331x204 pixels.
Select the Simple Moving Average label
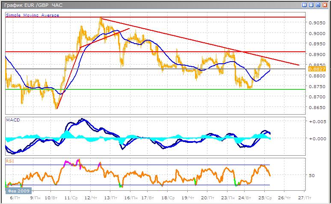click(33, 15)
